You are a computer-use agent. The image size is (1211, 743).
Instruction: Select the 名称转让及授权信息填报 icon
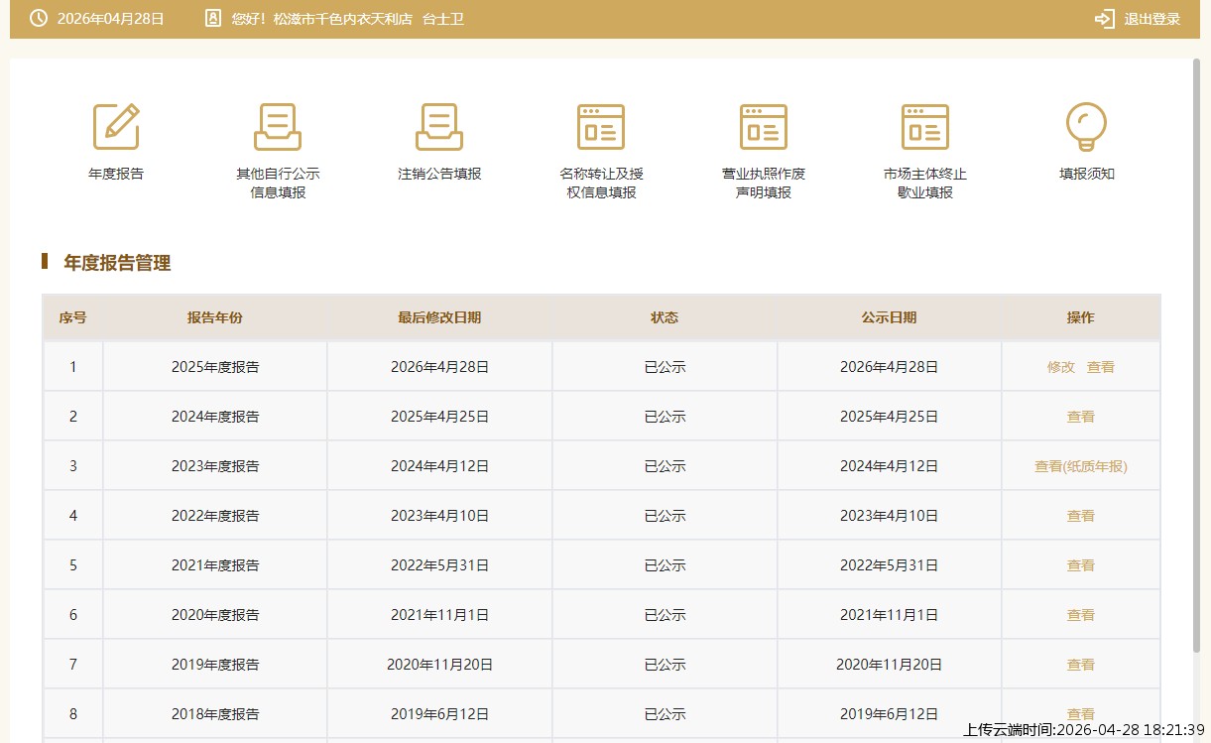tap(601, 127)
